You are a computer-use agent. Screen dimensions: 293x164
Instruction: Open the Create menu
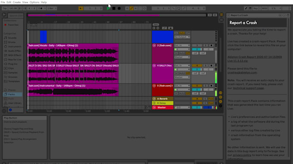click(x=17, y=2)
